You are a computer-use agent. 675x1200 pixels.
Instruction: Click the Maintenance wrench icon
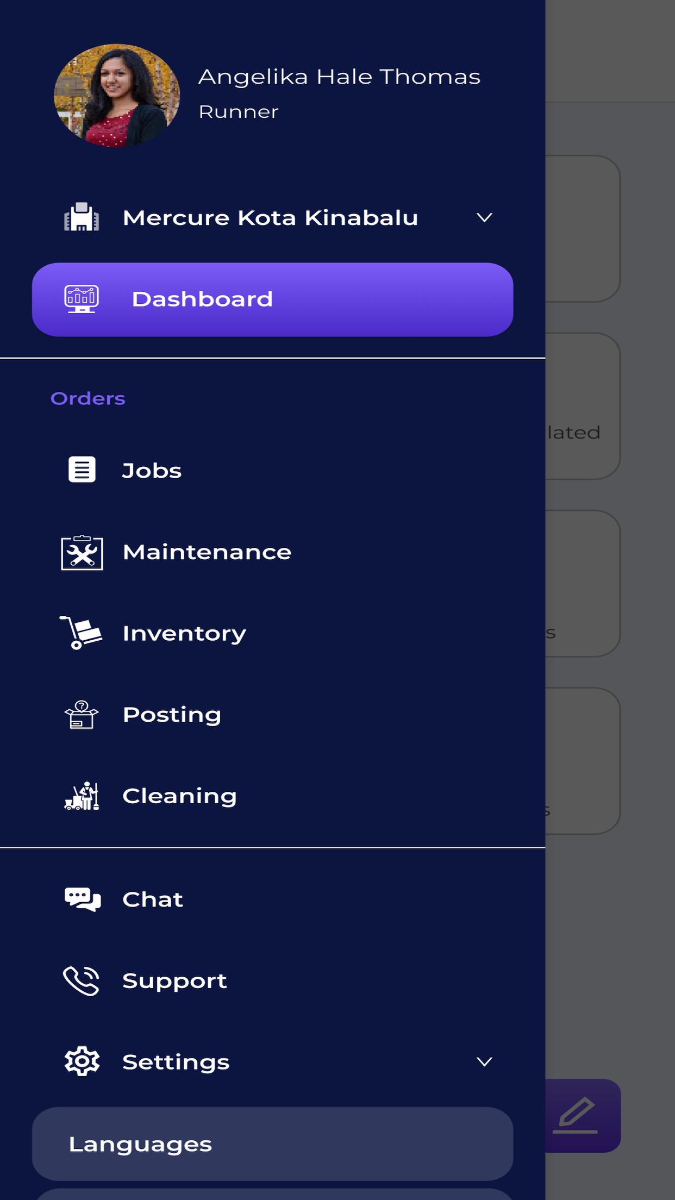(x=82, y=552)
